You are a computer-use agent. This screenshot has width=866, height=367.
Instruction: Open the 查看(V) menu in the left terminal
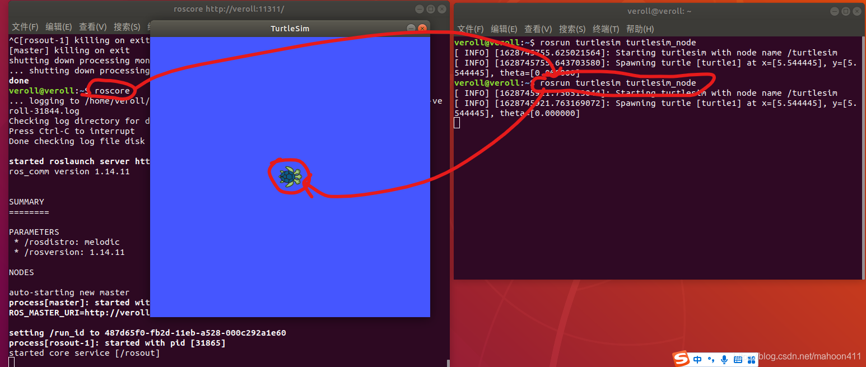92,26
